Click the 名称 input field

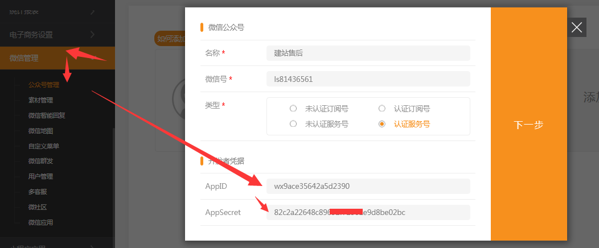pos(368,53)
